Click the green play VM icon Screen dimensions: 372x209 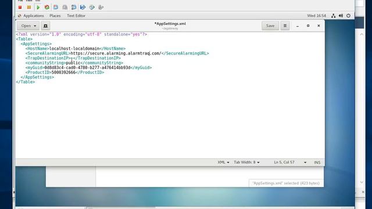(38, 8)
